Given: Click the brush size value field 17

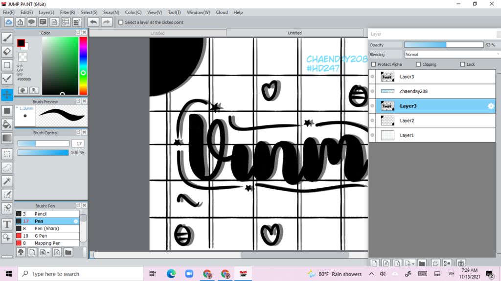Looking at the screenshot, I should pyautogui.click(x=78, y=143).
